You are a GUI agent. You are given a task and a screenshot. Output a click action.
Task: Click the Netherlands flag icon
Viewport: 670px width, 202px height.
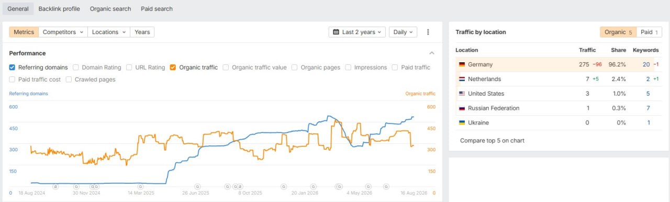pyautogui.click(x=462, y=79)
